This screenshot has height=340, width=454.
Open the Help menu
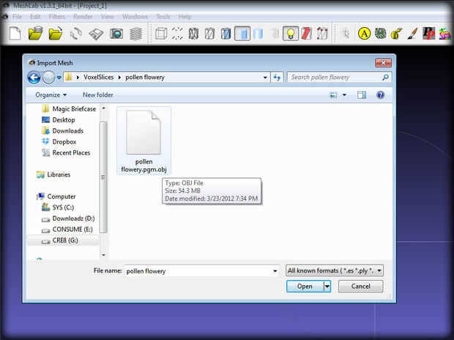(185, 17)
